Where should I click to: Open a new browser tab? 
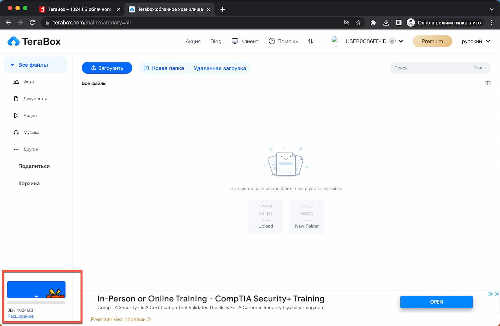tap(223, 9)
